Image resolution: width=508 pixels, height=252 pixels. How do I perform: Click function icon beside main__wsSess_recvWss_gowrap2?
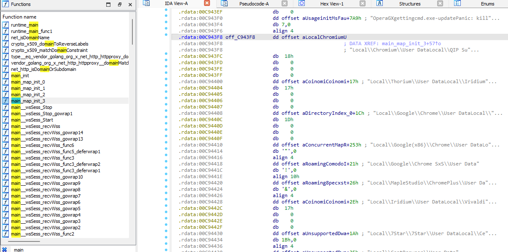(5, 228)
